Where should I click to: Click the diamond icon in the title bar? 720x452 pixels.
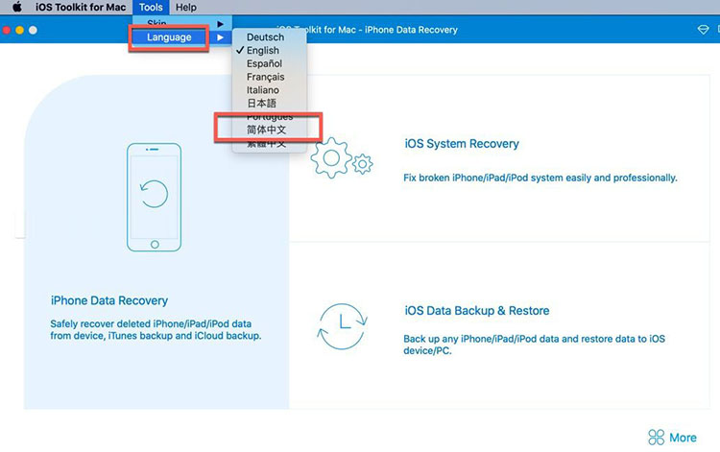[x=703, y=30]
